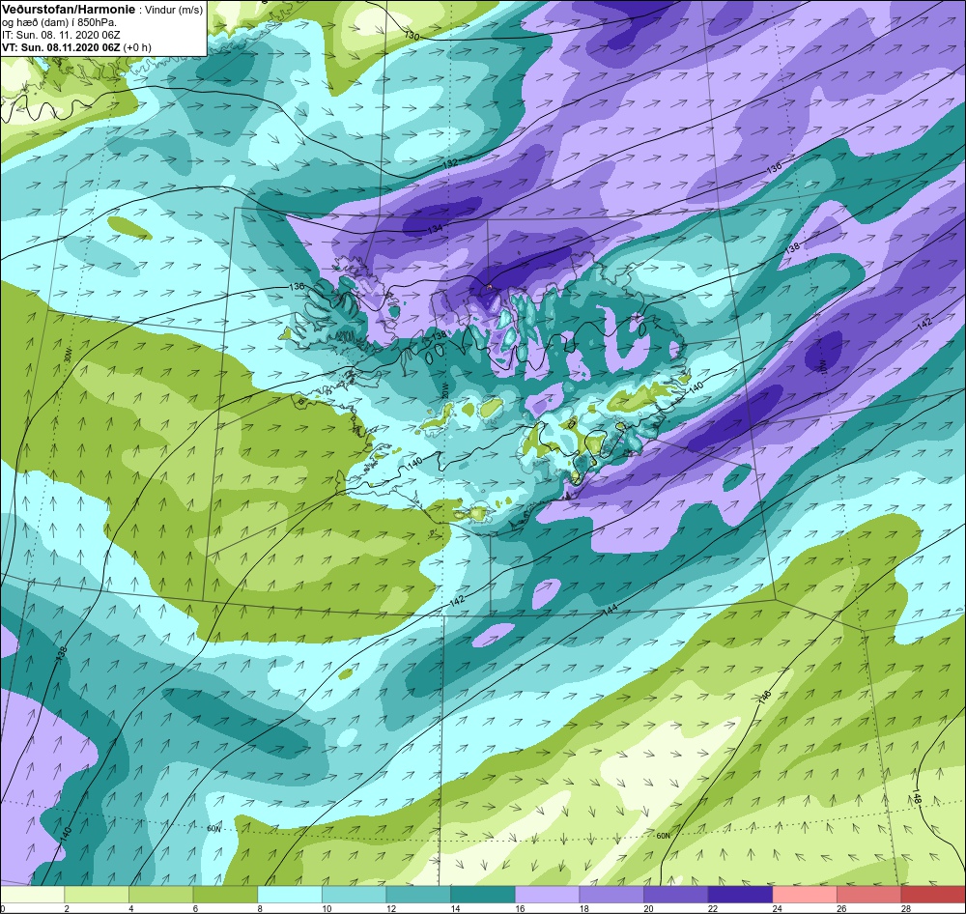The image size is (966, 914).
Task: Click legend tick value '22'
Action: coord(713,908)
